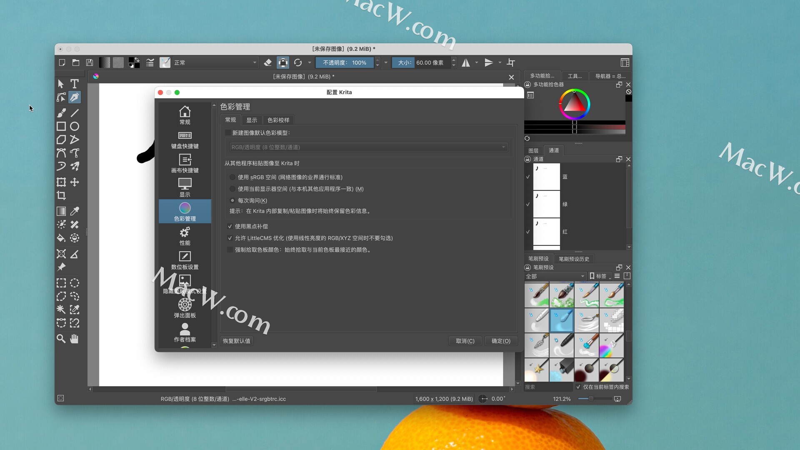Viewport: 800px width, 450px height.
Task: Expand the vertical mirror options arrow
Action: pyautogui.click(x=500, y=62)
